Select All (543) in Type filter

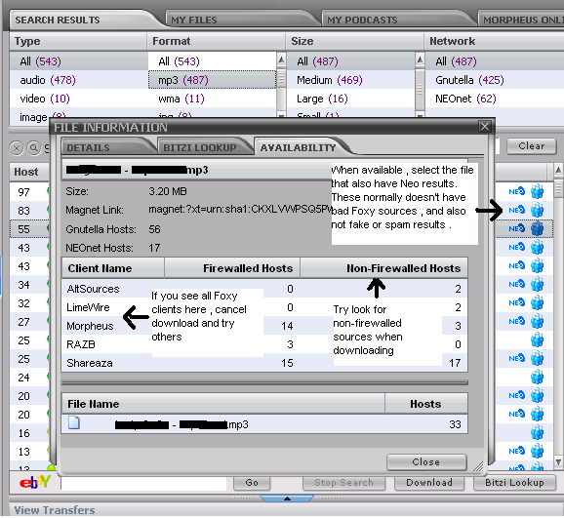(x=78, y=61)
